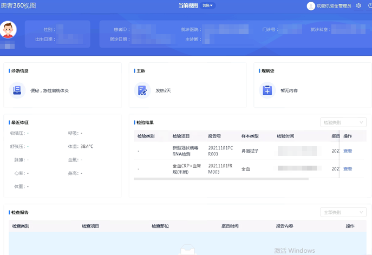Click the 报告时间 column header
Image resolution: width=372 pixels, height=255 pixels.
pyautogui.click(x=230, y=226)
